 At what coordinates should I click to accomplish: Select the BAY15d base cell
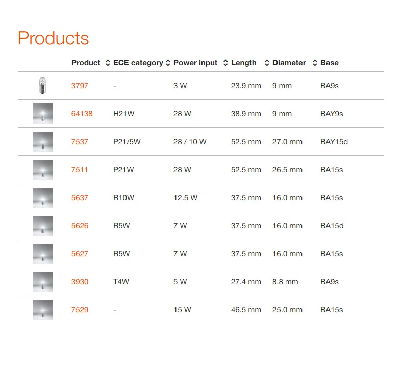click(x=334, y=142)
